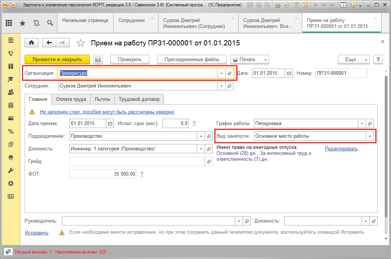Expand the Вид занятости dropdown

tap(370, 136)
